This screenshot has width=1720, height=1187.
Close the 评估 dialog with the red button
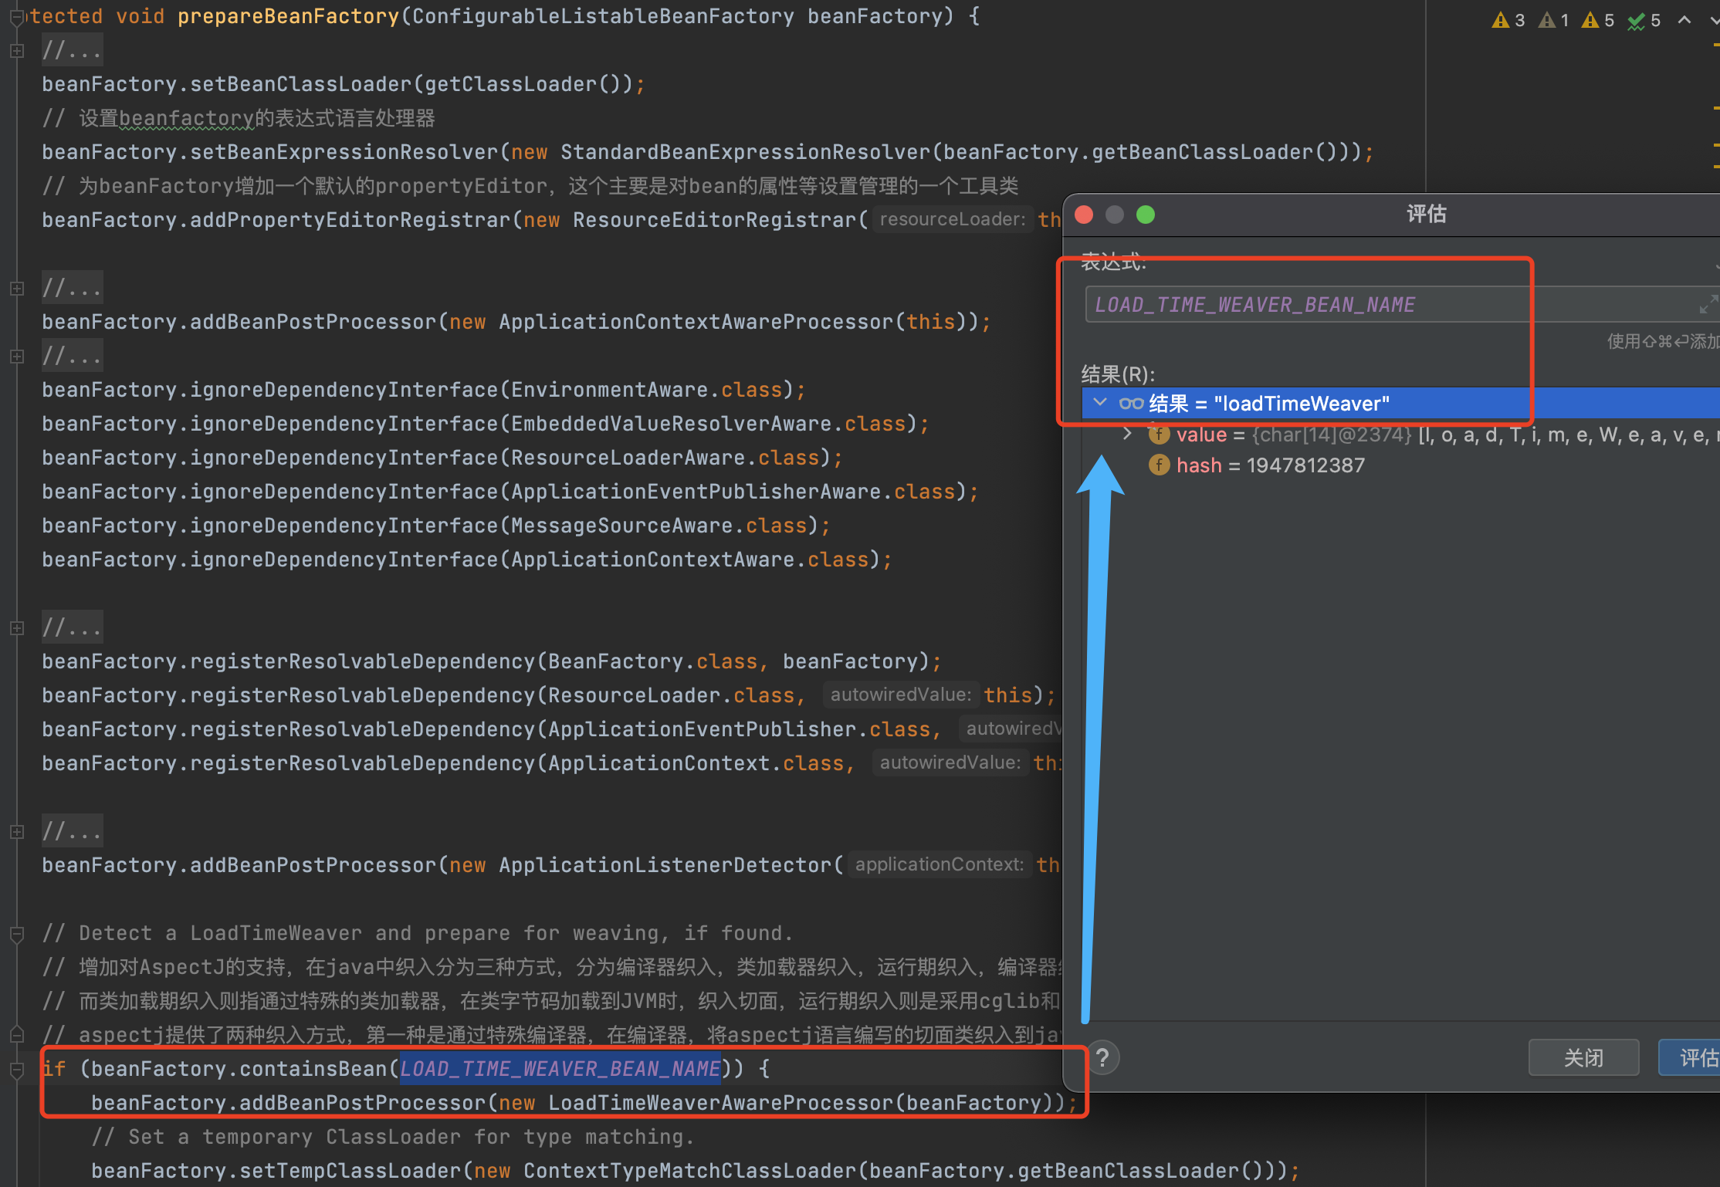[1084, 215]
